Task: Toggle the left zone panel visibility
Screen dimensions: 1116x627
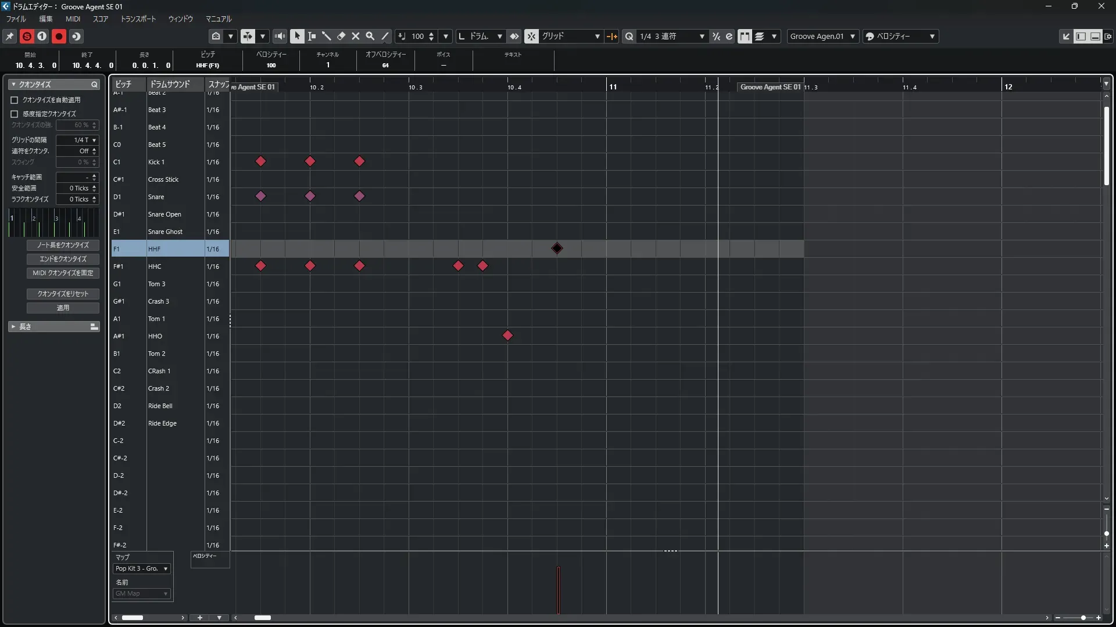Action: point(1081,36)
